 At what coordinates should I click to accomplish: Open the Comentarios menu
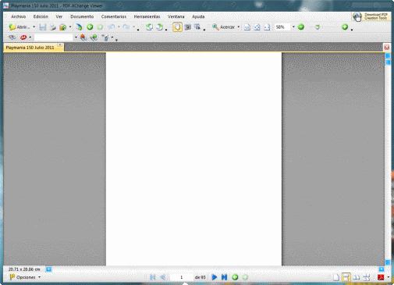point(114,16)
